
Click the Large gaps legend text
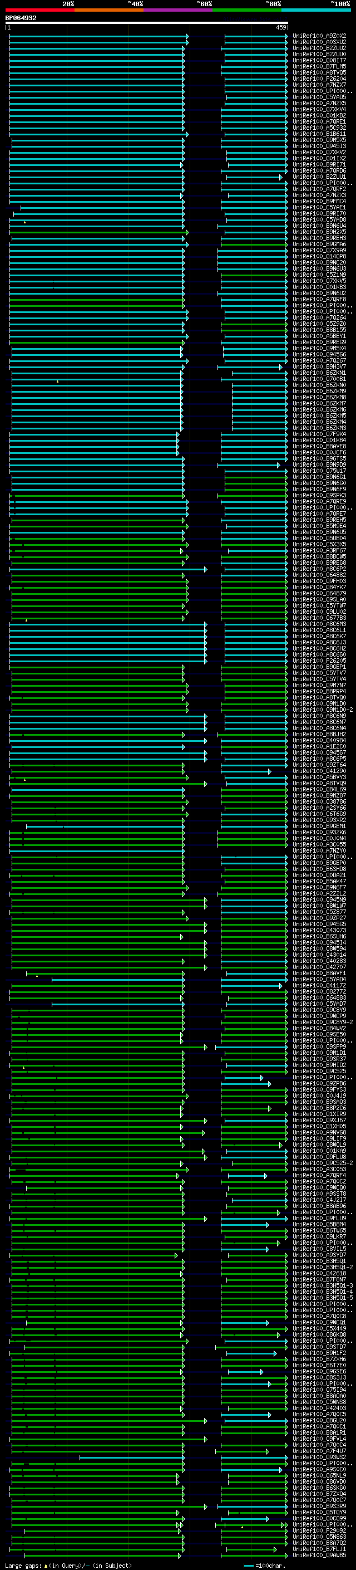[x=68, y=1565]
